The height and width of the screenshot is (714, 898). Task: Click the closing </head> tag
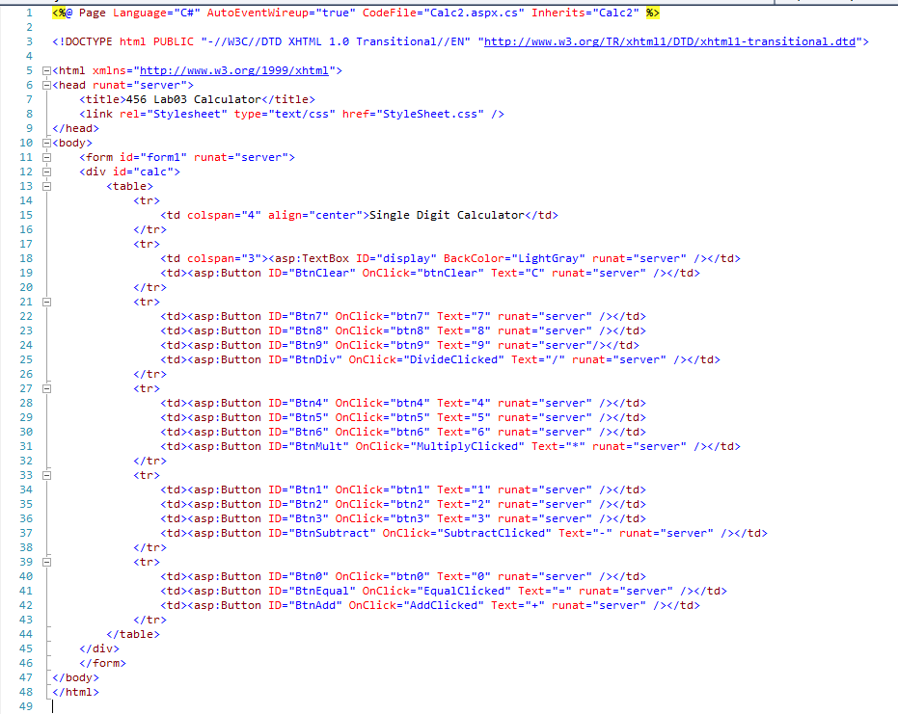tap(75, 129)
